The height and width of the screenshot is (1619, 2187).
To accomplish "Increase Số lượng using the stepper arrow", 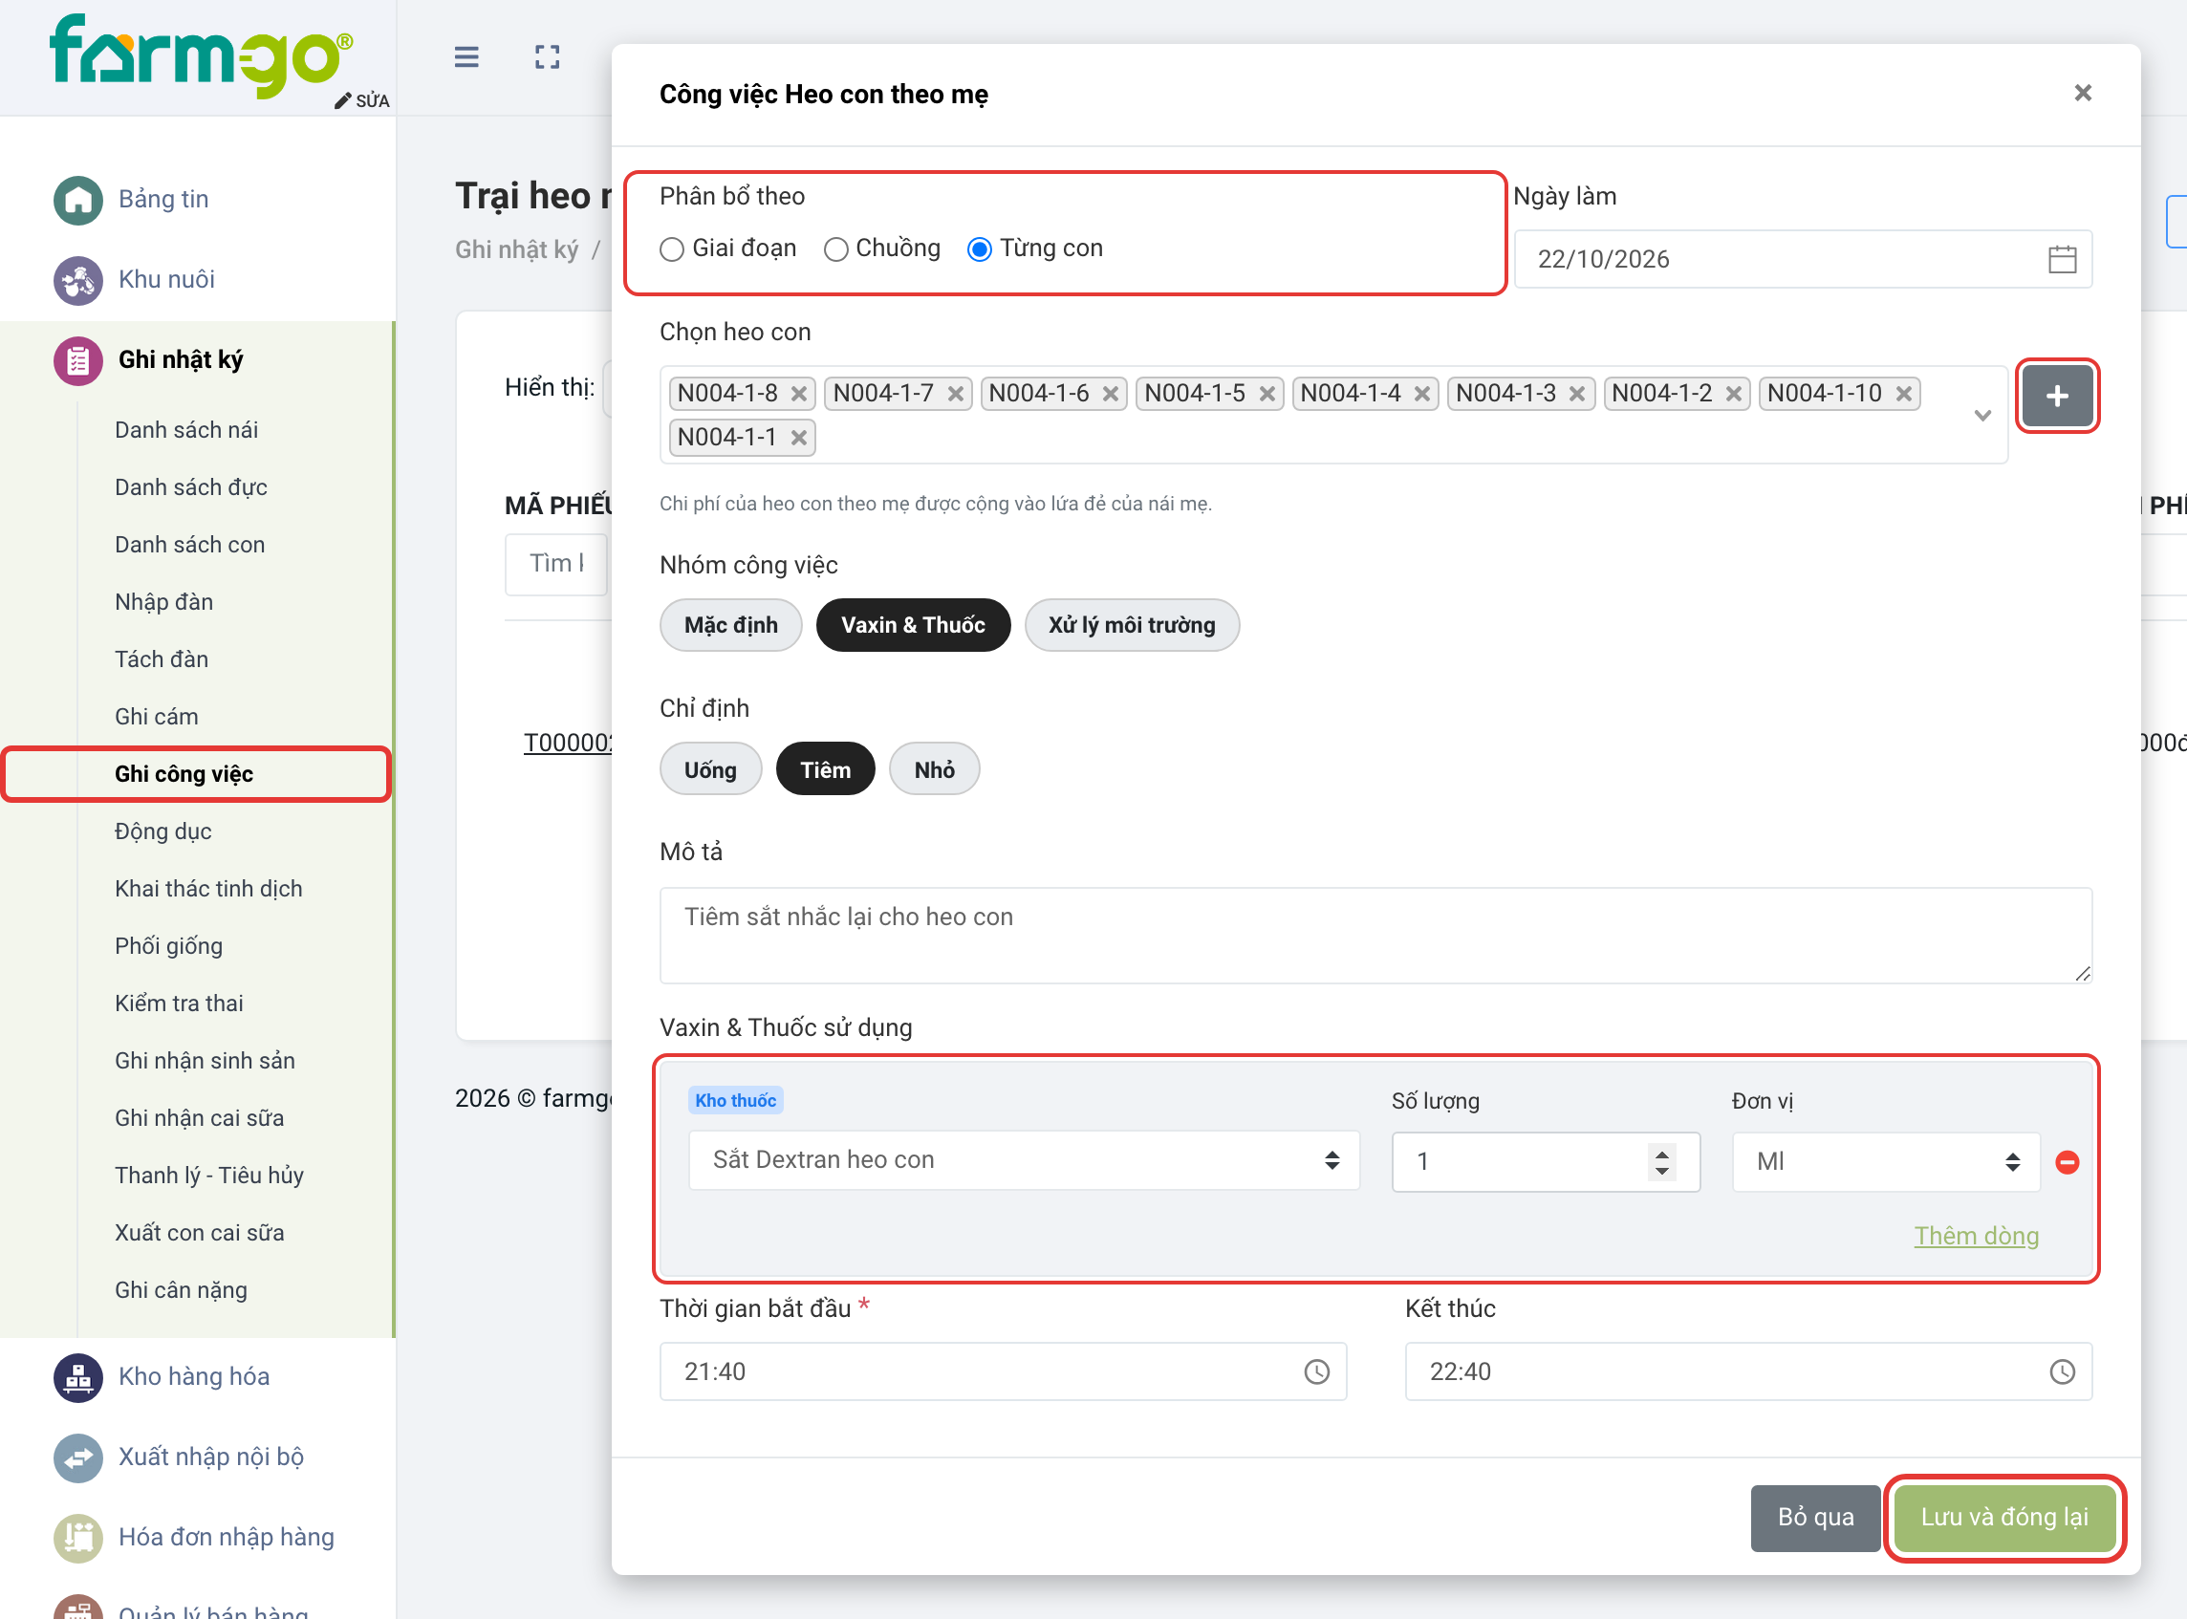I will pyautogui.click(x=1661, y=1152).
